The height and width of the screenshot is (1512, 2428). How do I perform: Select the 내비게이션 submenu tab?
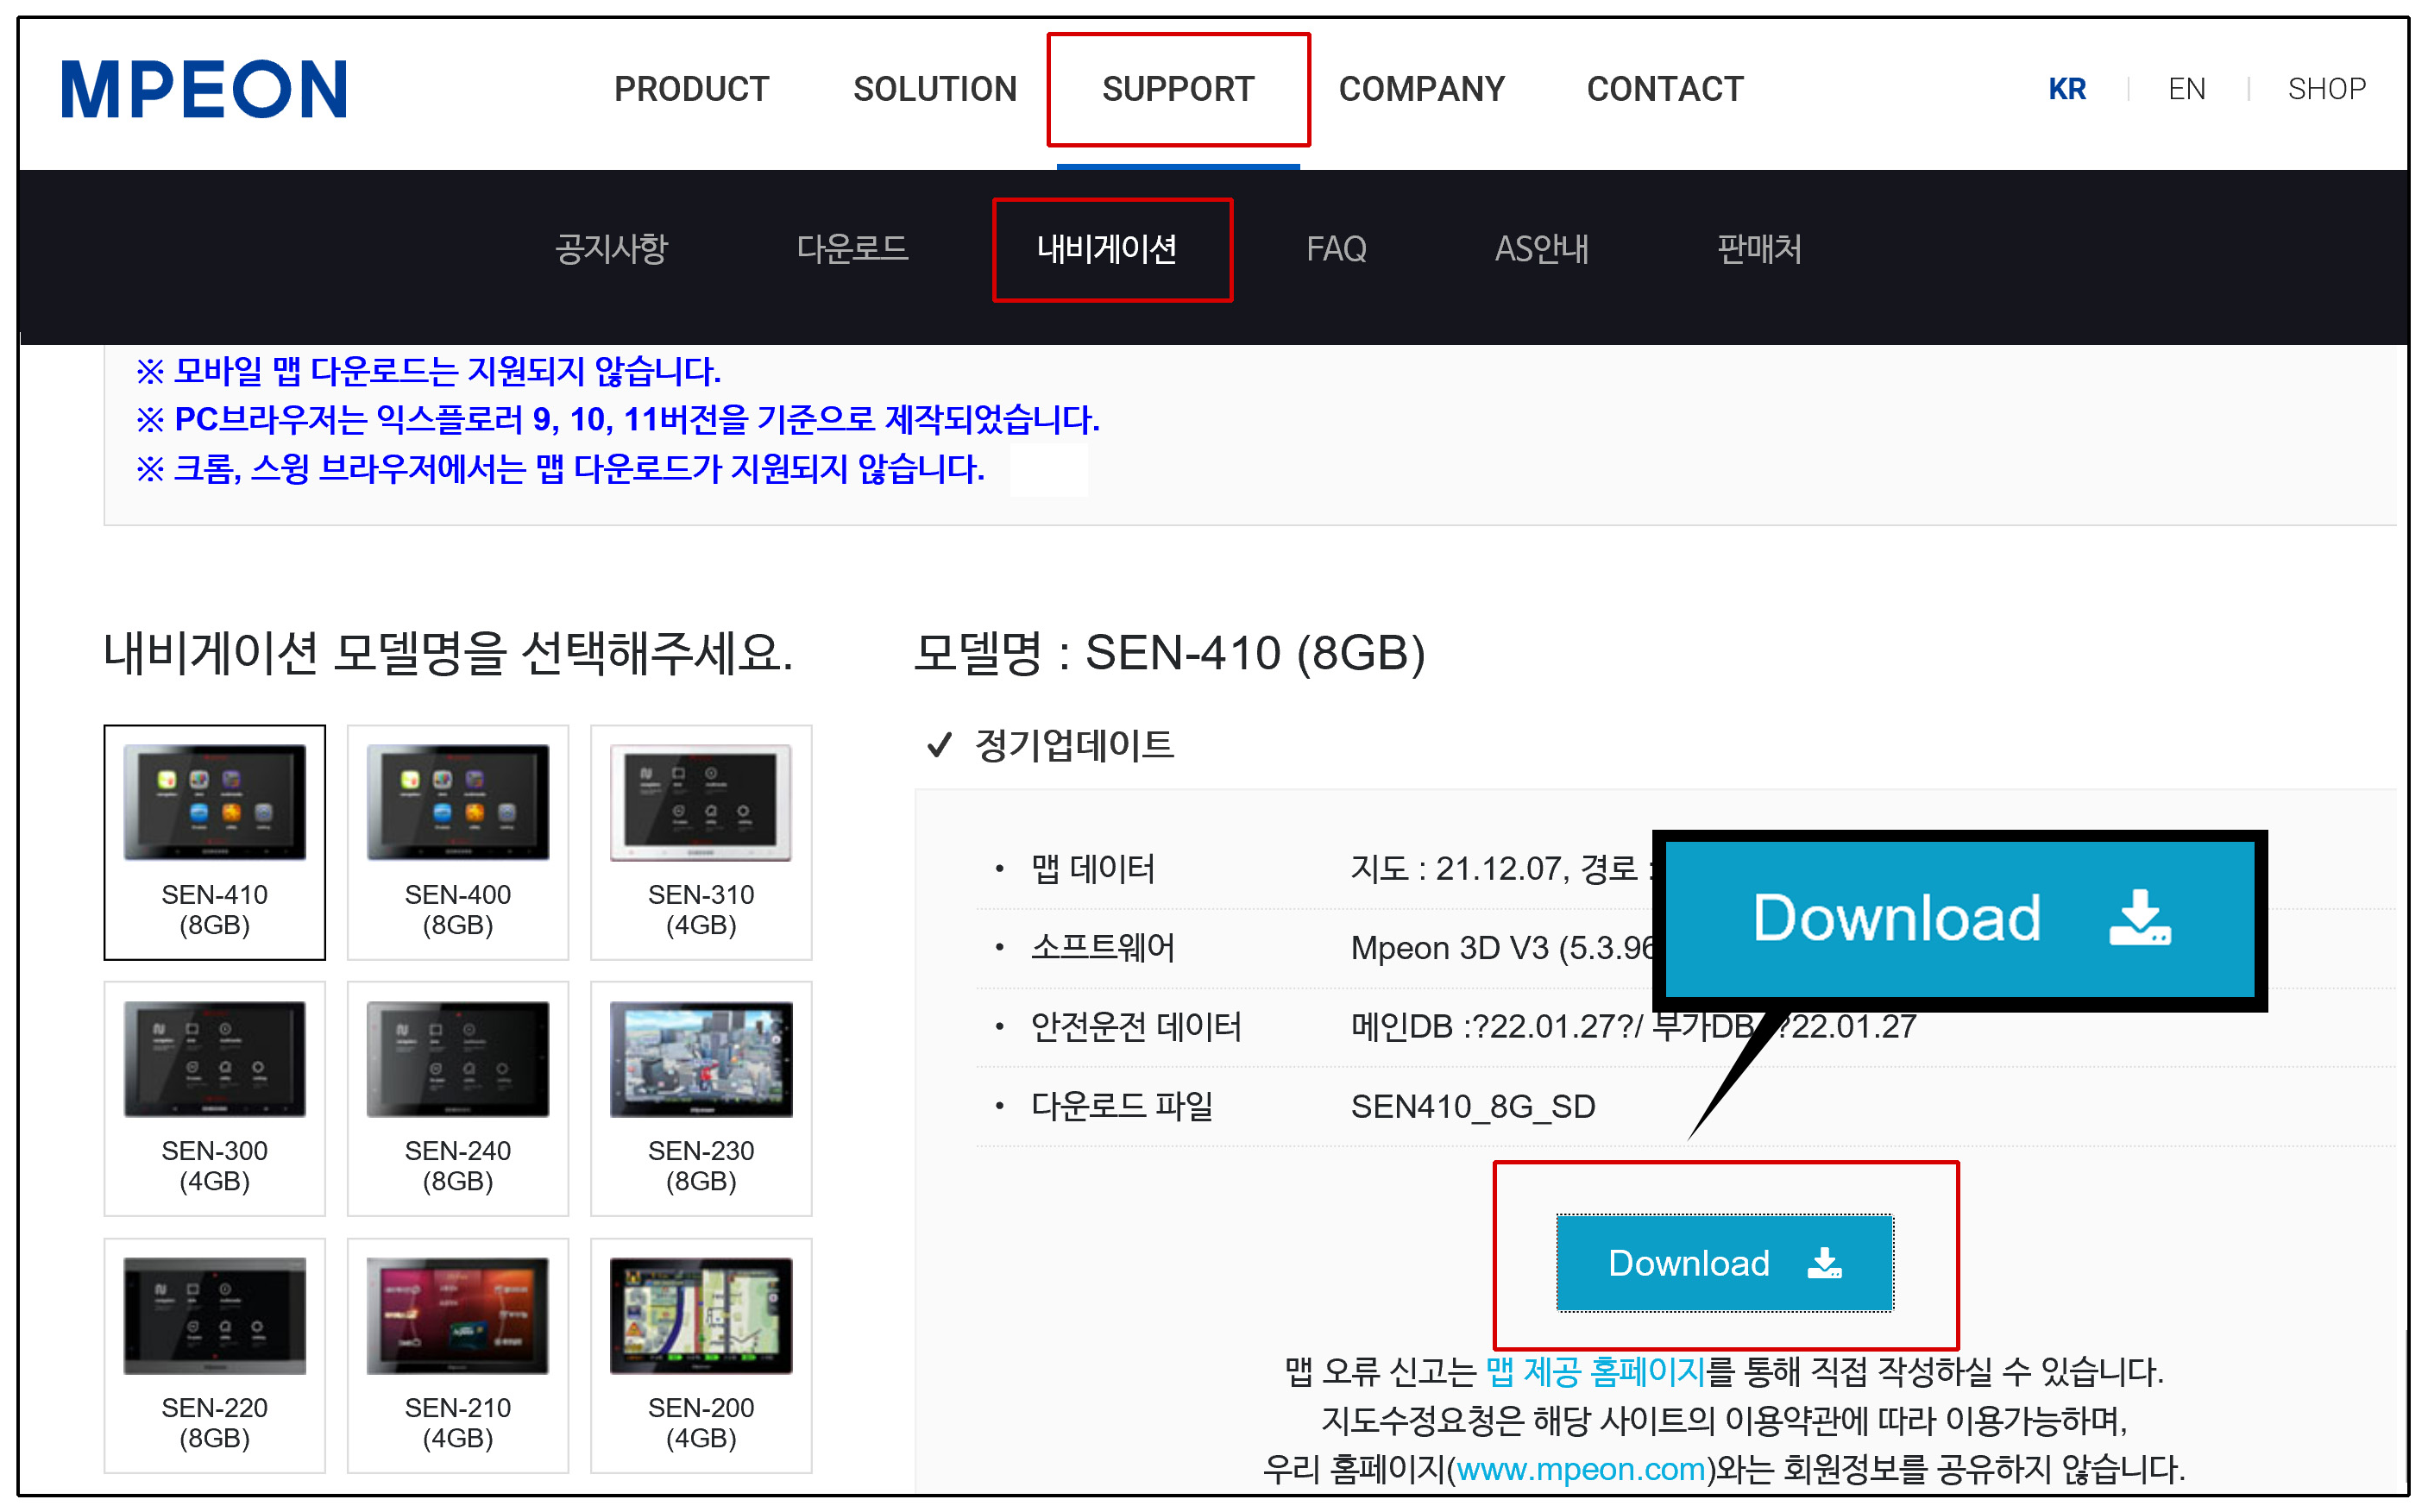point(1106,248)
